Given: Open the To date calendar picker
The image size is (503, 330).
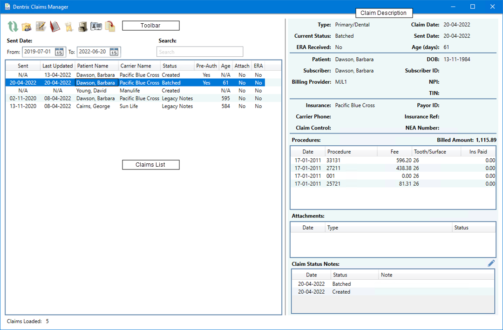Looking at the screenshot, I should click(x=114, y=52).
